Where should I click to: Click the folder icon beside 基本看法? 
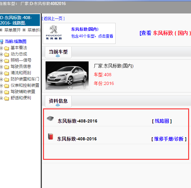[x=7, y=48]
